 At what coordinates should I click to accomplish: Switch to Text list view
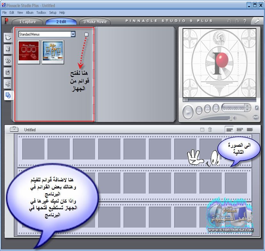click(x=250, y=130)
